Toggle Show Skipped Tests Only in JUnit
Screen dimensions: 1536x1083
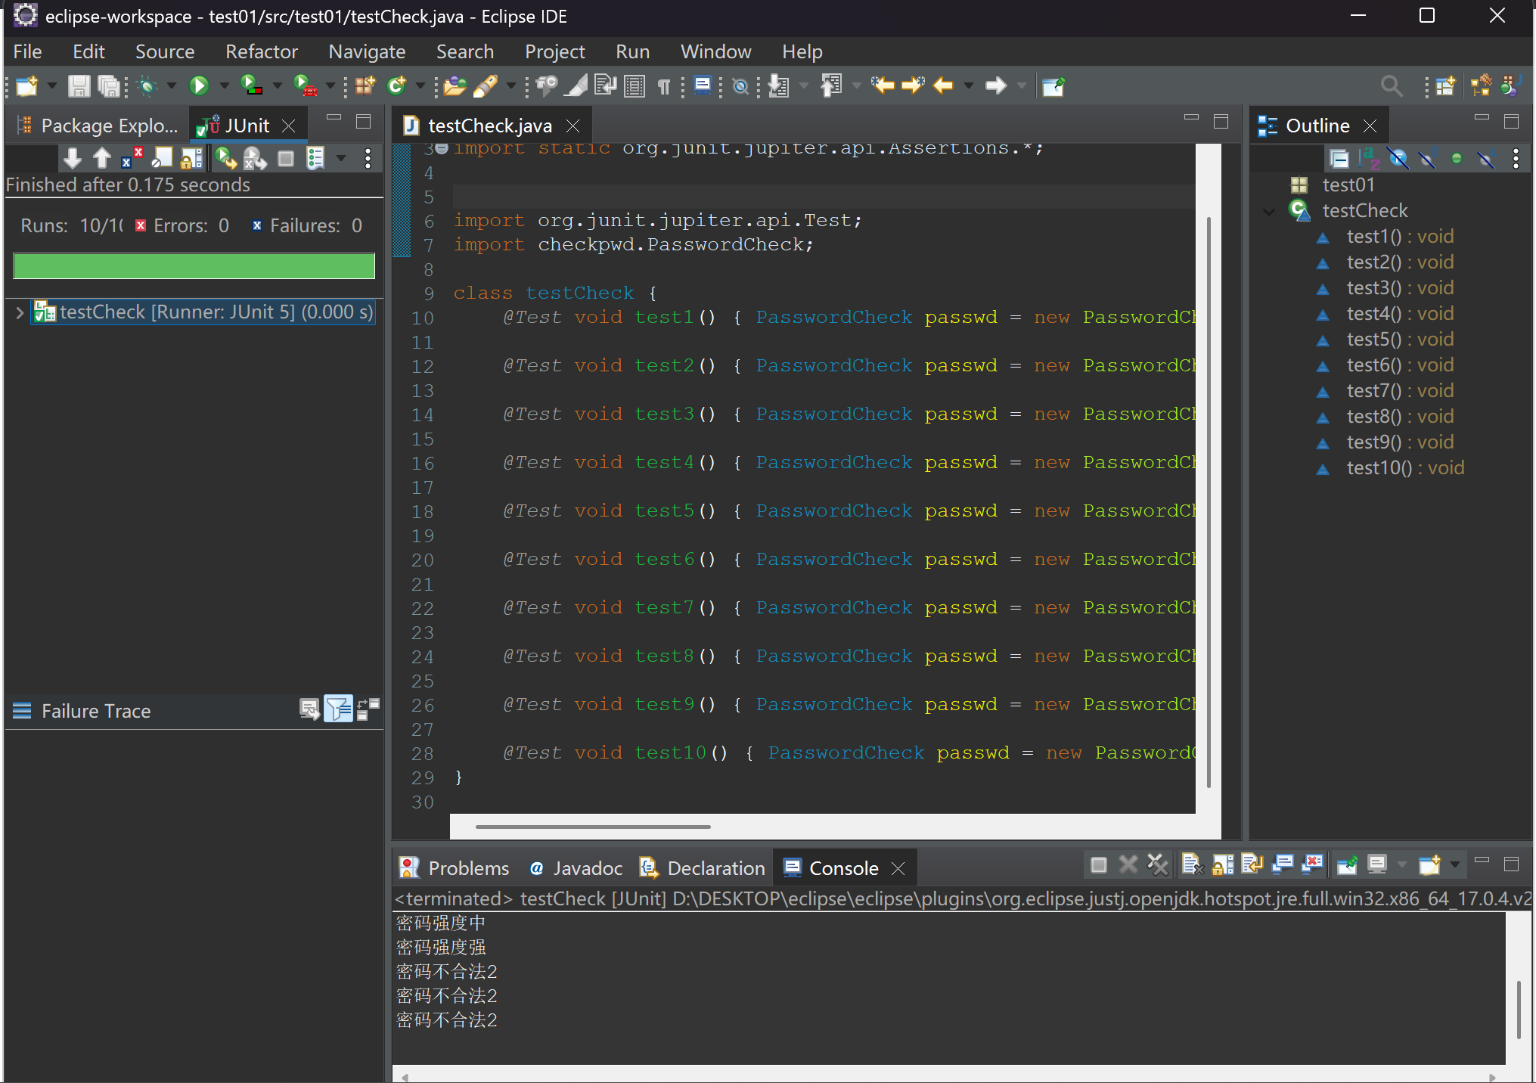pos(162,158)
